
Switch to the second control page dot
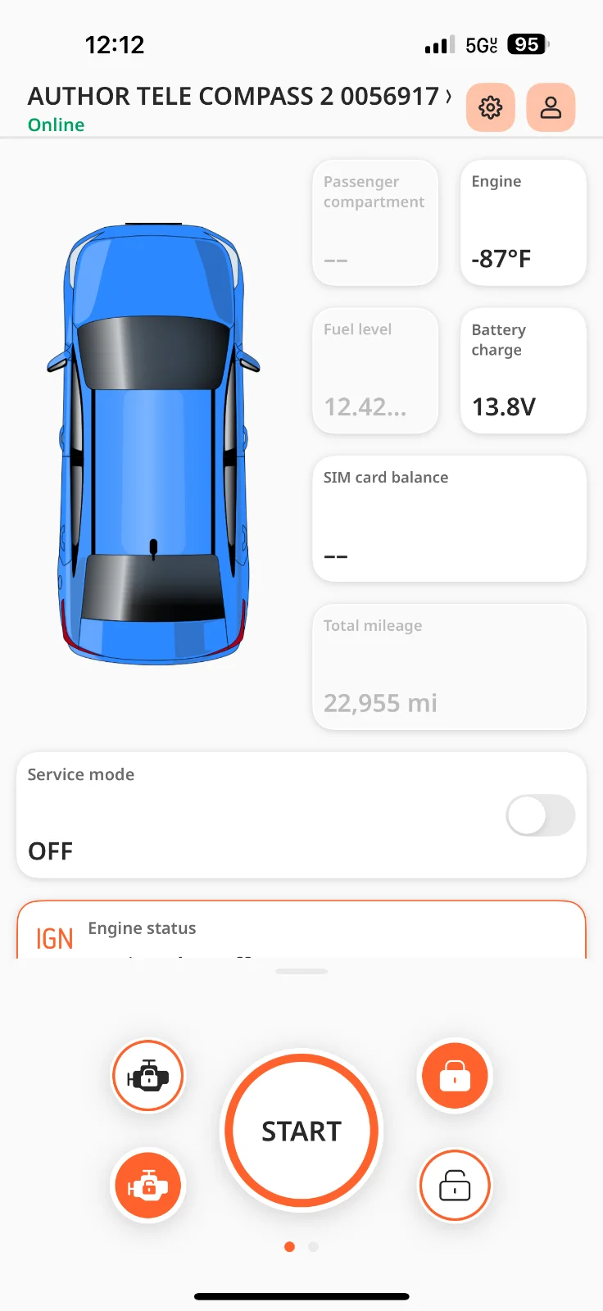tap(313, 1247)
